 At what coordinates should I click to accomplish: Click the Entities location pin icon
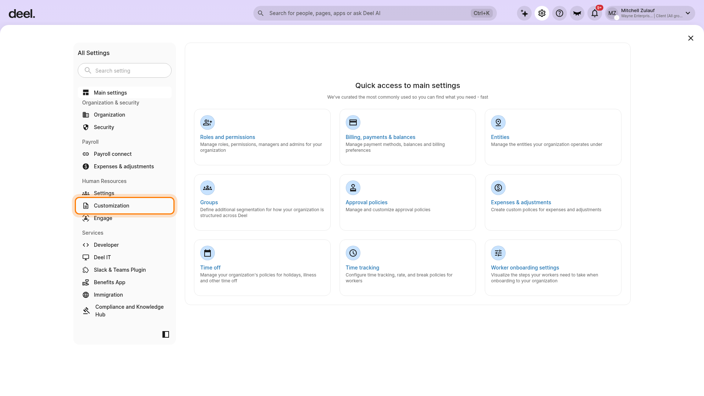click(498, 122)
